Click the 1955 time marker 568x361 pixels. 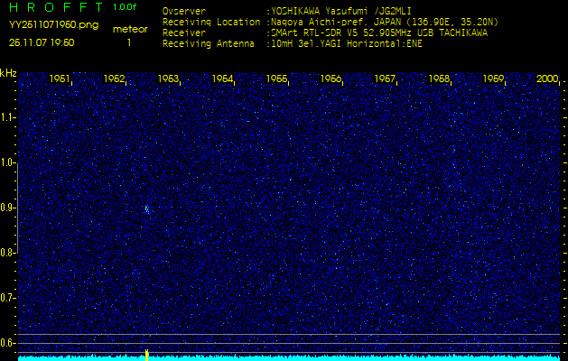pyautogui.click(x=276, y=79)
